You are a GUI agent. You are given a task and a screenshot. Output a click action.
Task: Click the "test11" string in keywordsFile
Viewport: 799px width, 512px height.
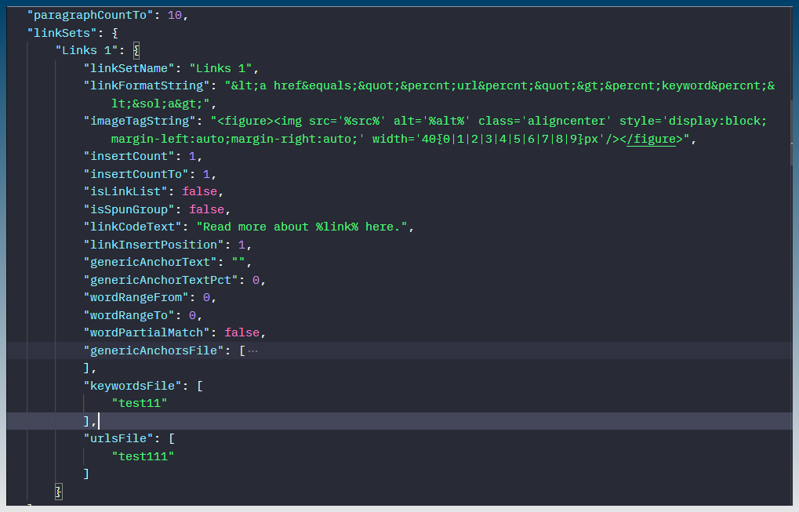[x=140, y=403]
